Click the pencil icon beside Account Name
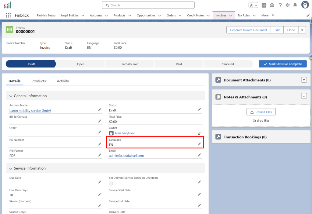Viewport: 312px width, 214px height. tap(100, 109)
